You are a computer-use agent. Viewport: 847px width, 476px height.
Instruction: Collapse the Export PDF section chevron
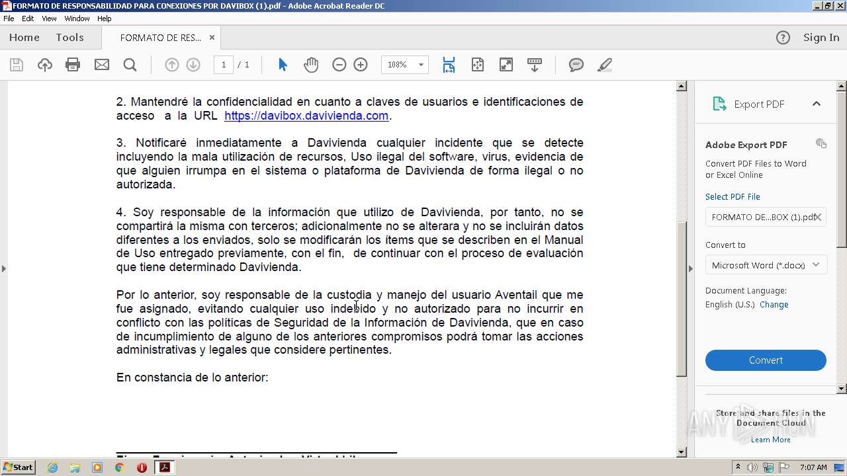pyautogui.click(x=816, y=104)
